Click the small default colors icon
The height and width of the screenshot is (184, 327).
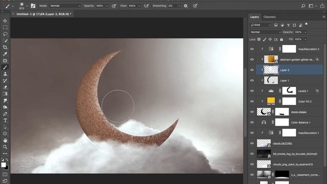(3, 160)
